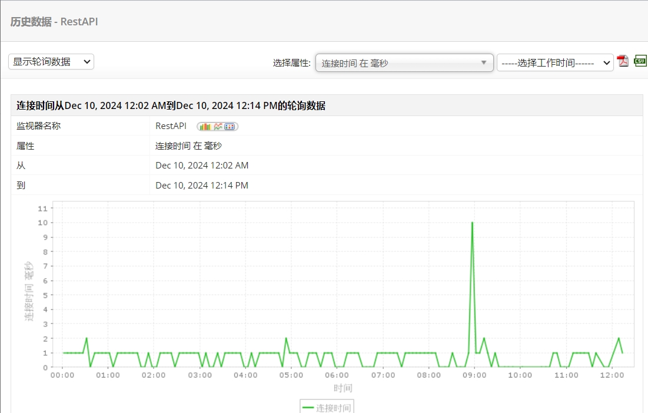The width and height of the screenshot is (648, 413).
Task: Click the 09:00 label on the time axis
Action: point(474,375)
